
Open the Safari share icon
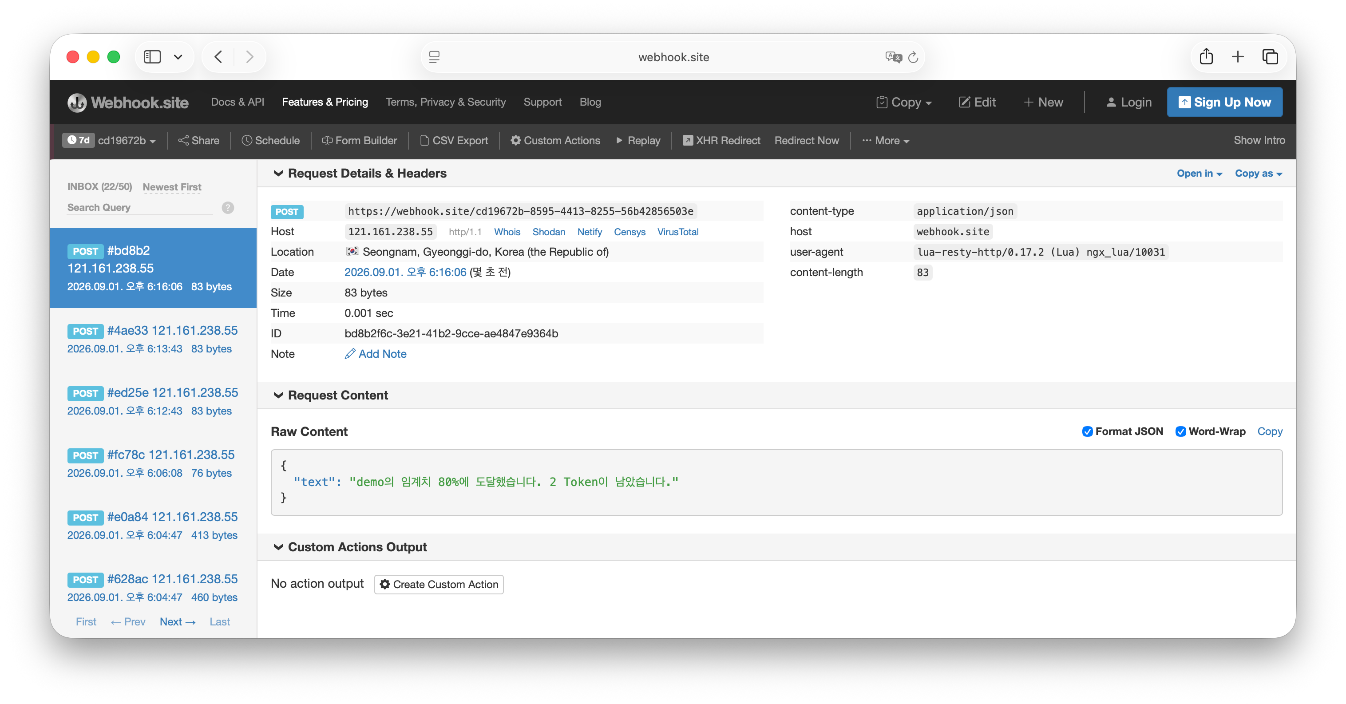click(x=1206, y=56)
